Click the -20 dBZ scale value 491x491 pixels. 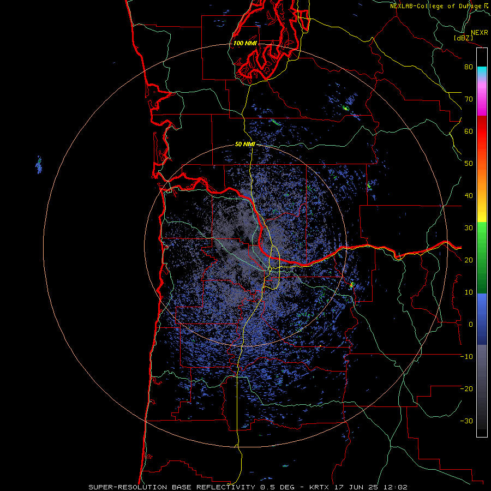tap(466, 388)
